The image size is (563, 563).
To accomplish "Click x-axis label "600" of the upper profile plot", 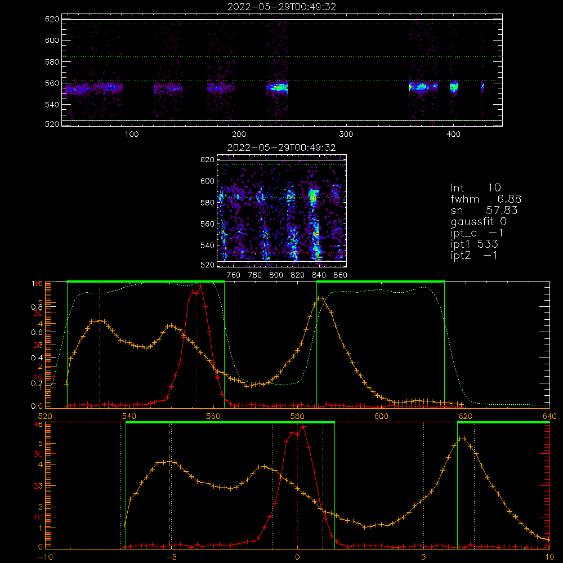I will pyautogui.click(x=381, y=416).
